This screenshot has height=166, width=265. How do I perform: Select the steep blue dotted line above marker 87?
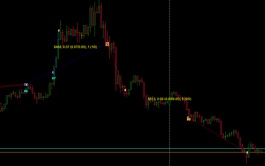(x=56, y=52)
